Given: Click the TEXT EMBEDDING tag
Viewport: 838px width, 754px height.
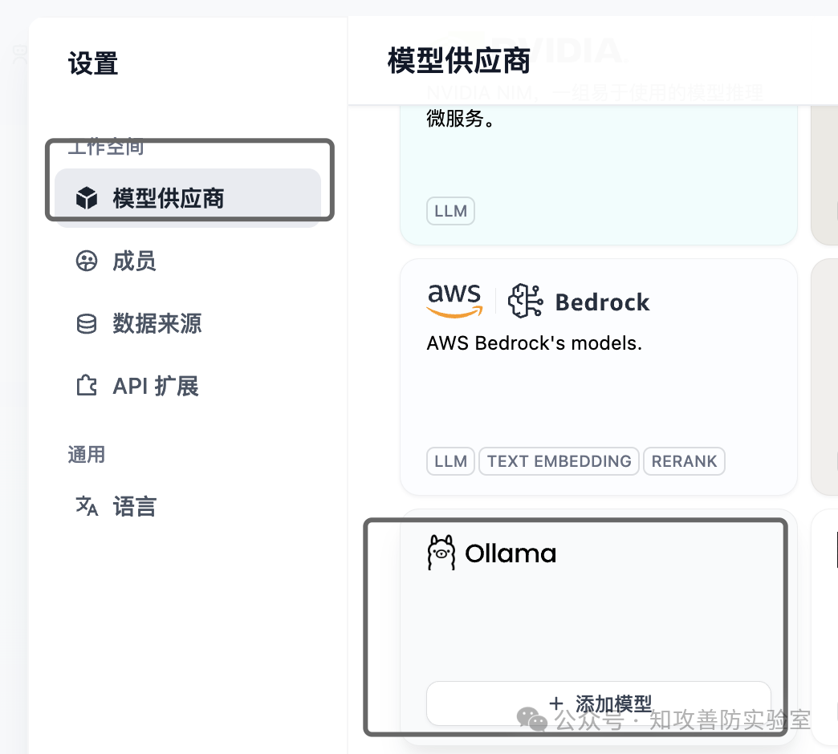Looking at the screenshot, I should (x=559, y=461).
